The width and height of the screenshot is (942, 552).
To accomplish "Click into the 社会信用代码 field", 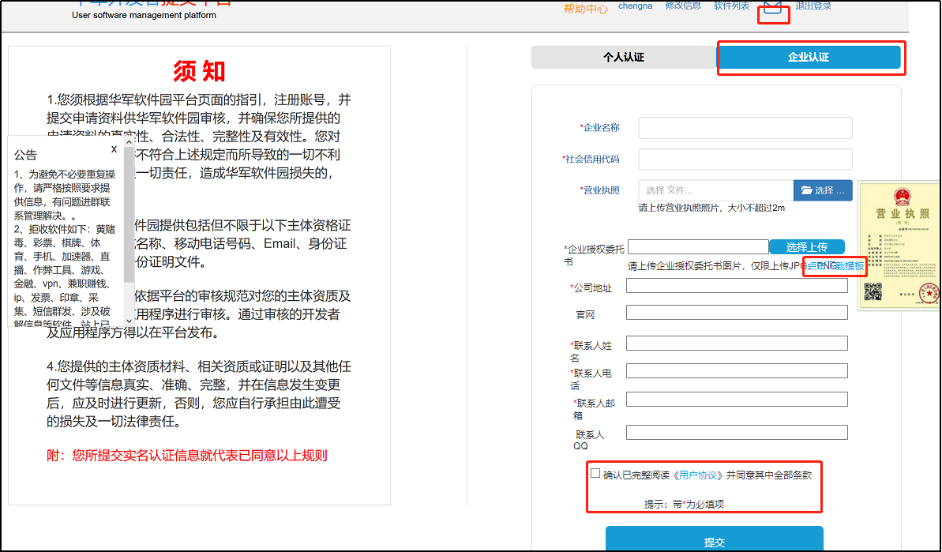I will click(x=745, y=159).
